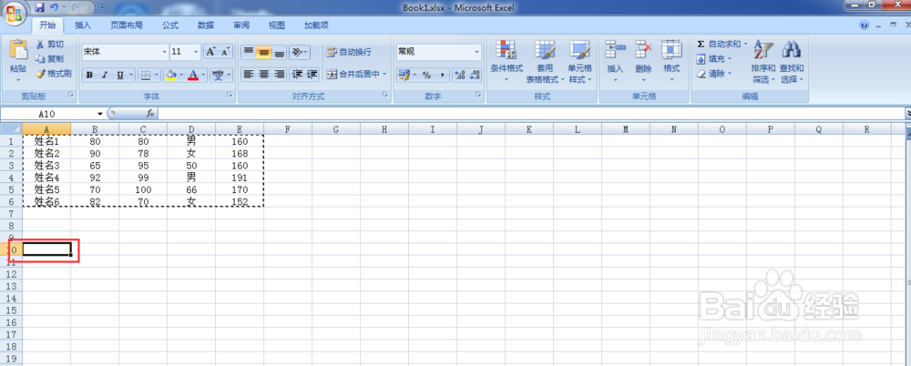Copy selection using 复制
Viewport: 911px width, 366px height.
[49, 58]
